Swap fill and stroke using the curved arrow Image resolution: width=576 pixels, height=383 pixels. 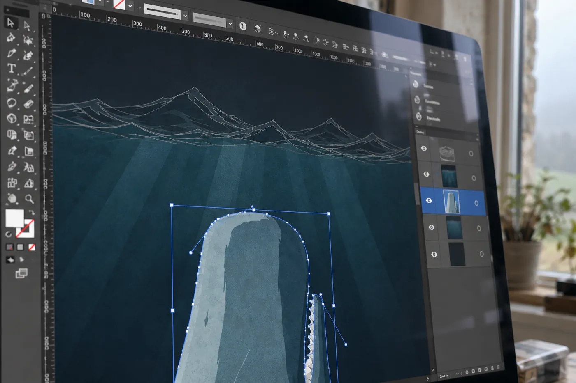(x=31, y=213)
